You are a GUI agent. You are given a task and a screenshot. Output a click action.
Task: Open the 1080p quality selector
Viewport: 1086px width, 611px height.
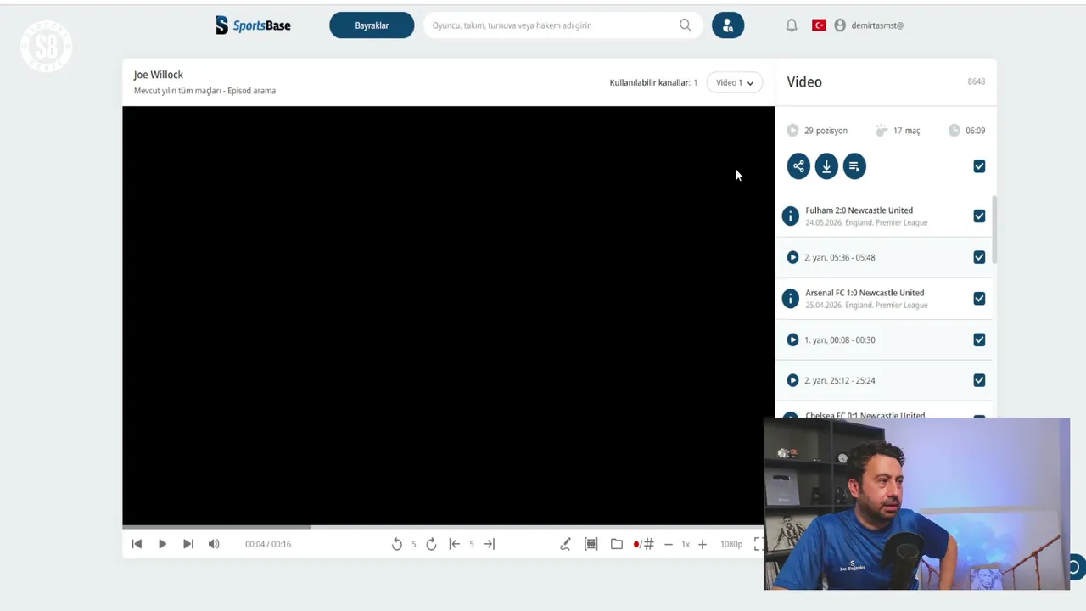[731, 544]
